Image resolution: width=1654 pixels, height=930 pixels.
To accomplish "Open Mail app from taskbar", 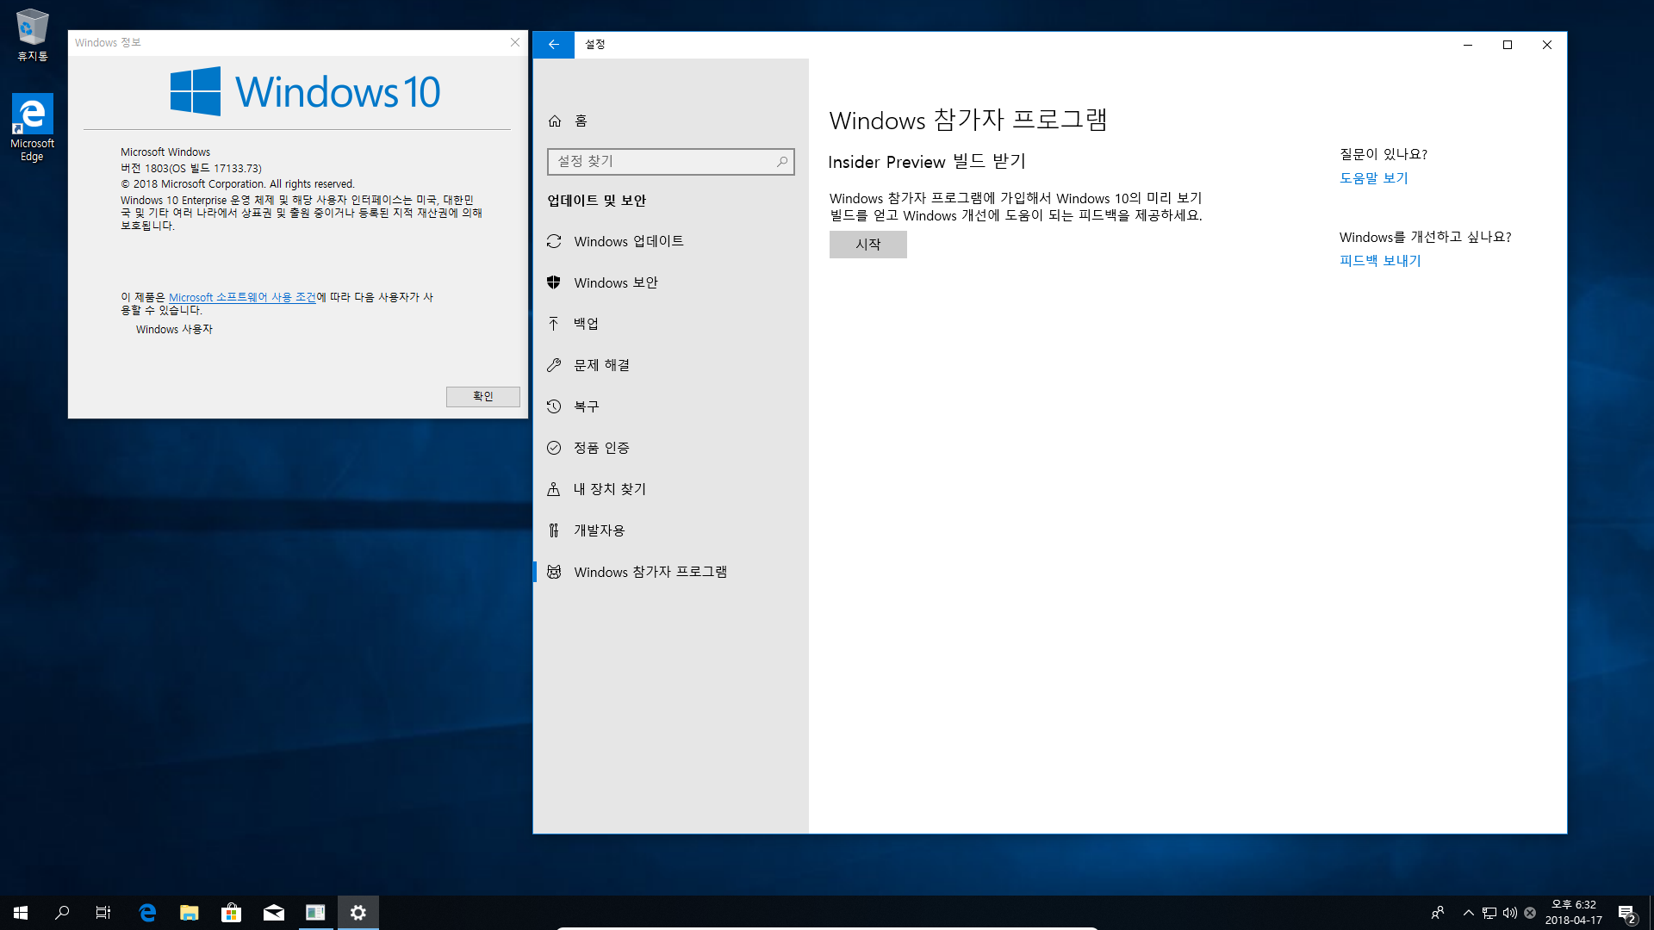I will (x=274, y=913).
